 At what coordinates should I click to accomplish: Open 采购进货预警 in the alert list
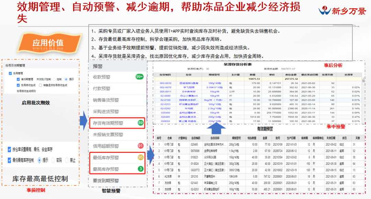105,112
